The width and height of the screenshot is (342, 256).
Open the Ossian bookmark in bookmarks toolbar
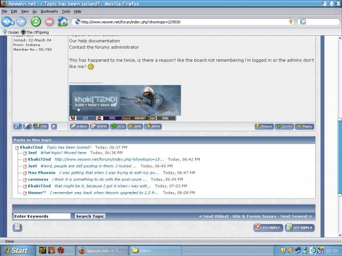pos(11,32)
